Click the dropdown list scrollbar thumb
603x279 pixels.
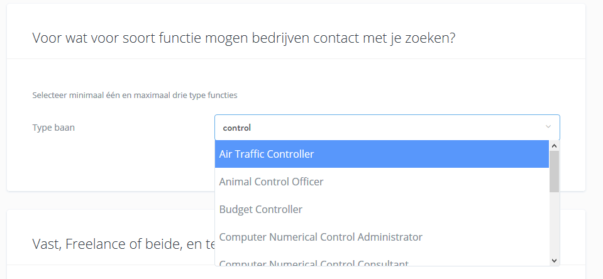(x=554, y=171)
